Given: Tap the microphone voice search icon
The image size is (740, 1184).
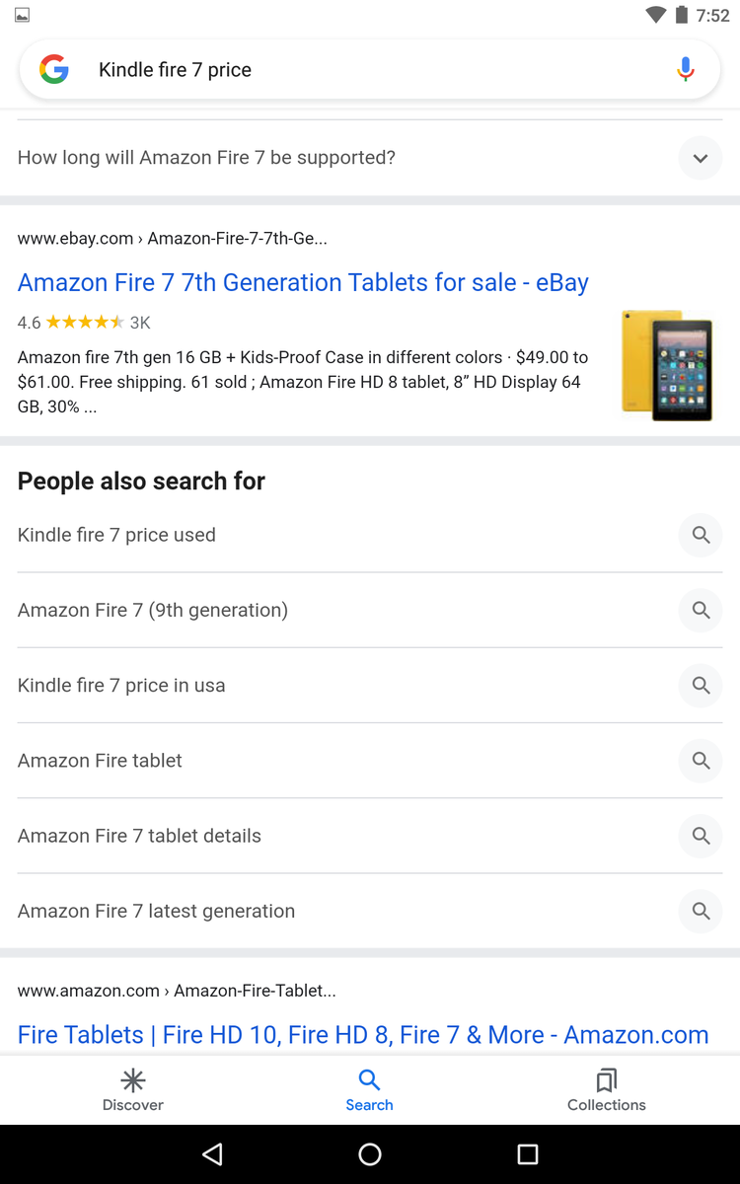Looking at the screenshot, I should pyautogui.click(x=686, y=69).
